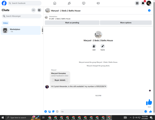The width and height of the screenshot is (155, 120).
Task: Open more actions plus icon
Action: pos(46,111)
